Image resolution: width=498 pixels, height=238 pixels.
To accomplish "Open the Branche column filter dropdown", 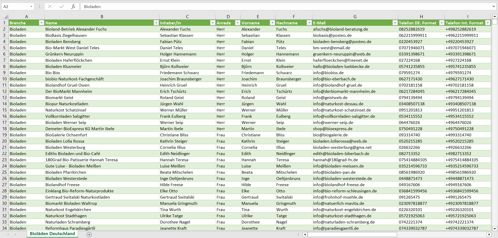I will coord(41,23).
